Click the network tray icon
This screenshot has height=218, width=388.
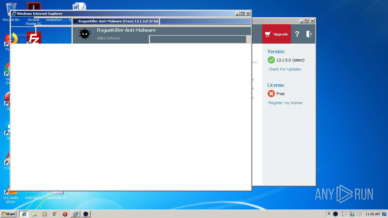352,214
